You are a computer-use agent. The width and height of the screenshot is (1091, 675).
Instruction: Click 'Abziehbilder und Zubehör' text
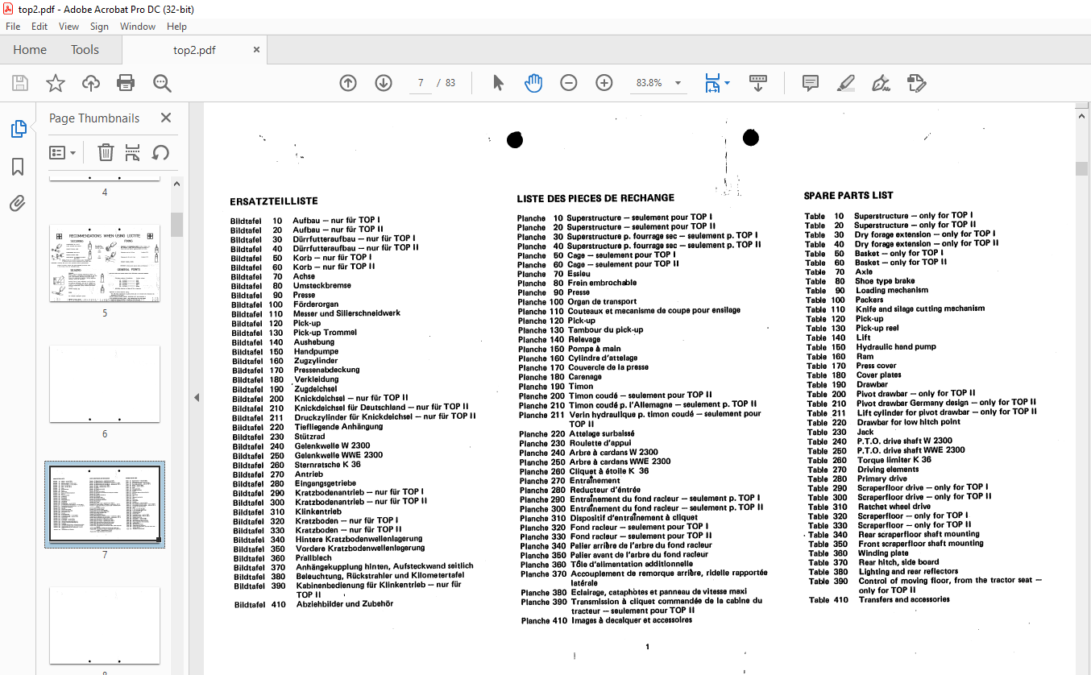pos(345,604)
